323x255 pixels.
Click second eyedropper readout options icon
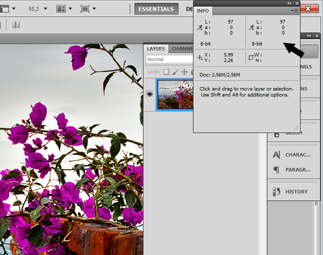[x=251, y=27]
